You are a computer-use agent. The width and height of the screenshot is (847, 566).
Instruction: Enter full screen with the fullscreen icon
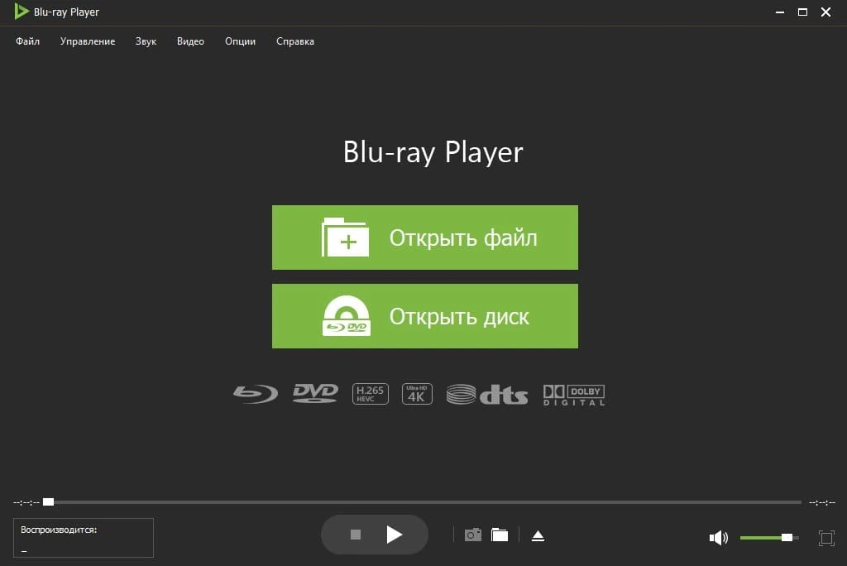click(x=826, y=538)
